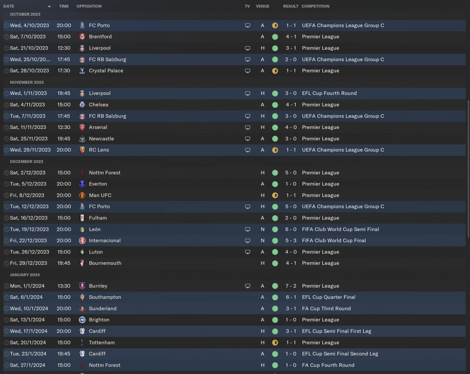Viewport: 470px width, 374px height.
Task: Click the Internacional club crest
Action: (x=82, y=241)
